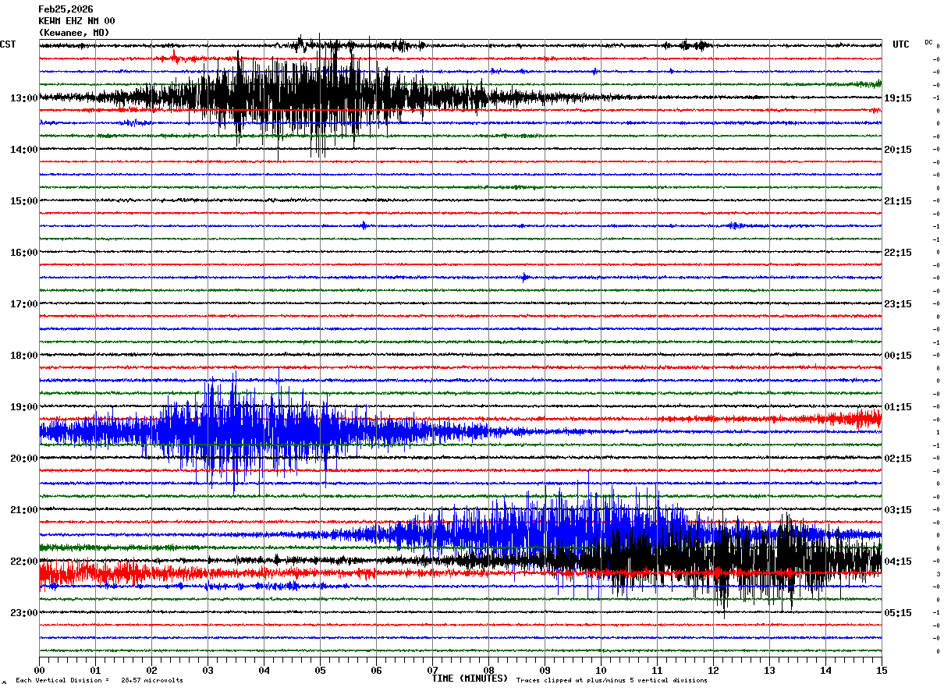Select minute tick label 05 on x-axis
The width and height of the screenshot is (944, 691).
pos(320,670)
